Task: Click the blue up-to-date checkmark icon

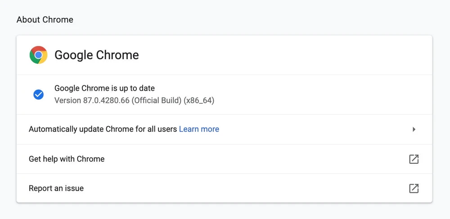Action: point(39,95)
